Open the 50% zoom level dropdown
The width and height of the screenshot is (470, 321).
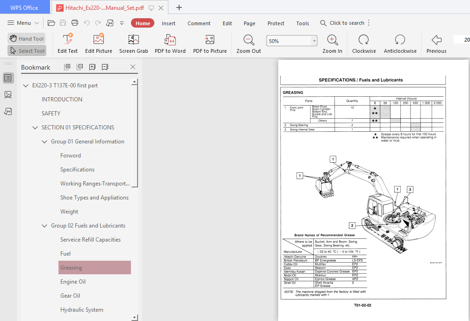314,41
